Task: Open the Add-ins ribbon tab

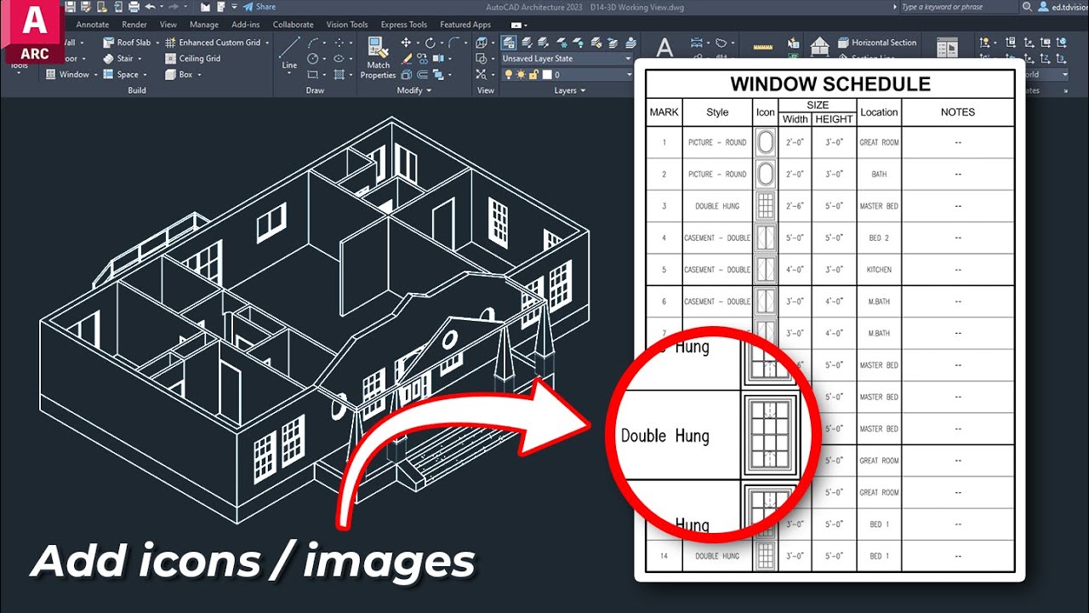Action: pyautogui.click(x=246, y=25)
